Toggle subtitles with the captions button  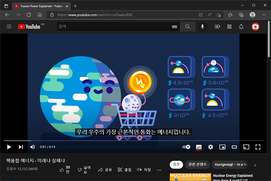(199, 147)
